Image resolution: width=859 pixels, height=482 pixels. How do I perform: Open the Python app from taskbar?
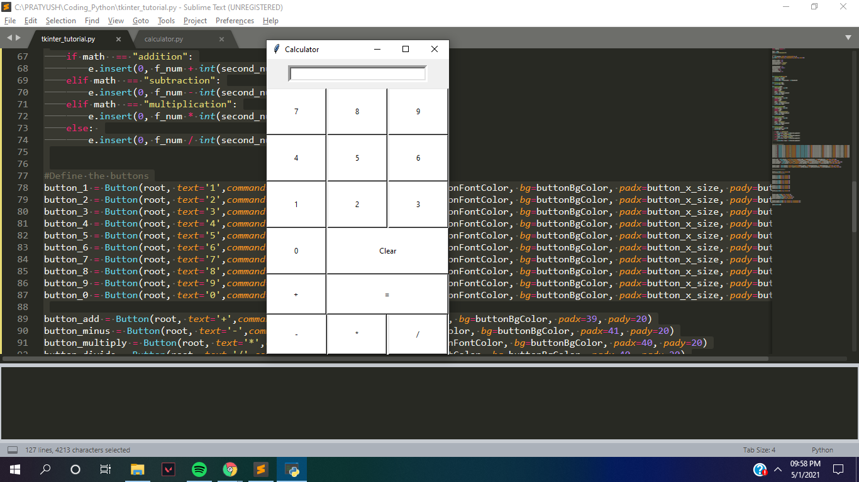[x=292, y=469]
